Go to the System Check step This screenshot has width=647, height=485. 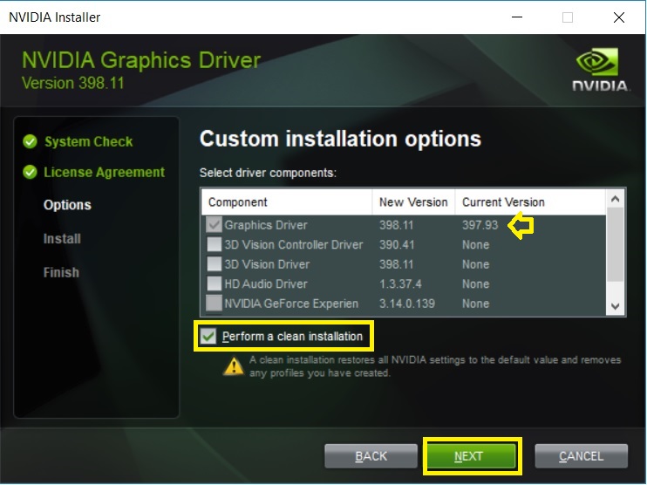click(88, 141)
